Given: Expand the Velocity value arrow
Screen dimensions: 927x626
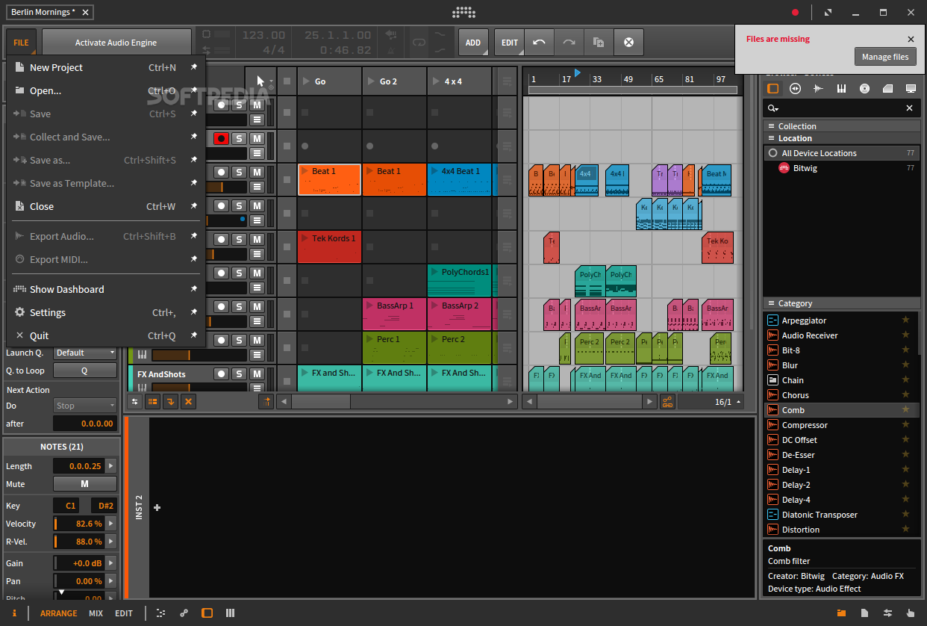Looking at the screenshot, I should (111, 524).
